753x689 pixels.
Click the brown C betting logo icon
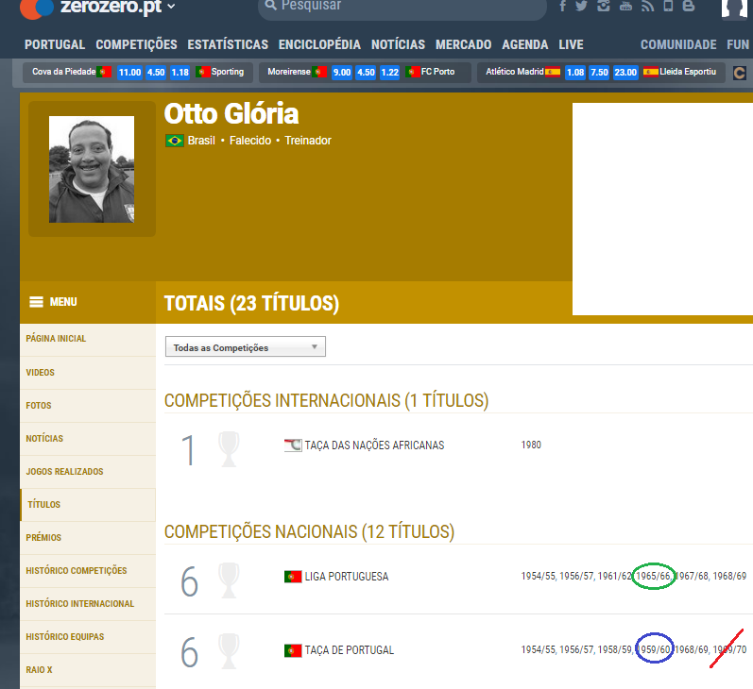pos(740,73)
